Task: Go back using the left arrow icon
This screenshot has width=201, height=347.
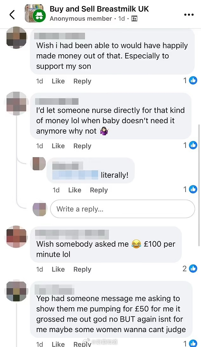Action: click(12, 15)
